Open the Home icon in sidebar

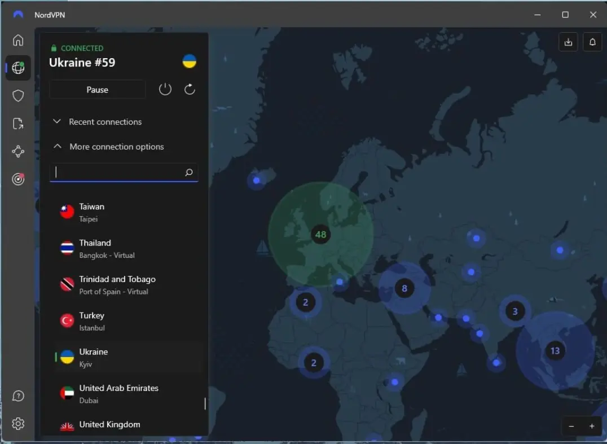(x=18, y=40)
